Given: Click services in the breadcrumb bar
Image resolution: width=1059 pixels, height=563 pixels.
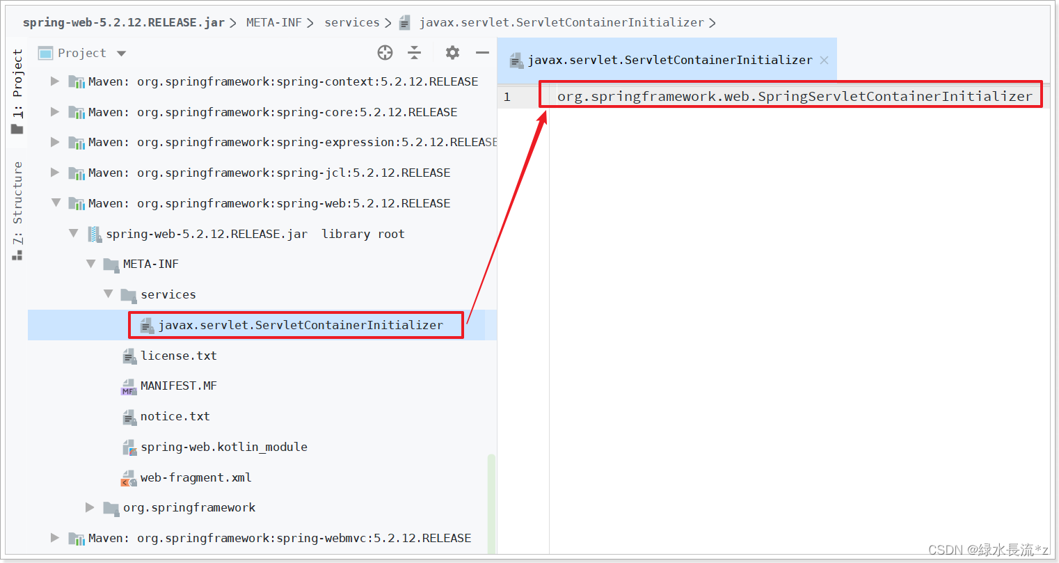Looking at the screenshot, I should click(x=352, y=22).
